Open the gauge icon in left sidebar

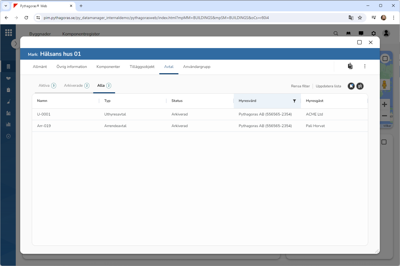(x=8, y=136)
